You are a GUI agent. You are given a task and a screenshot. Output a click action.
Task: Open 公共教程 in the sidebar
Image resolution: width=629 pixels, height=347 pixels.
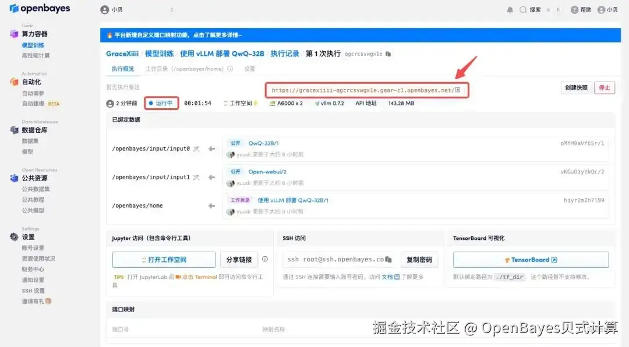33,200
